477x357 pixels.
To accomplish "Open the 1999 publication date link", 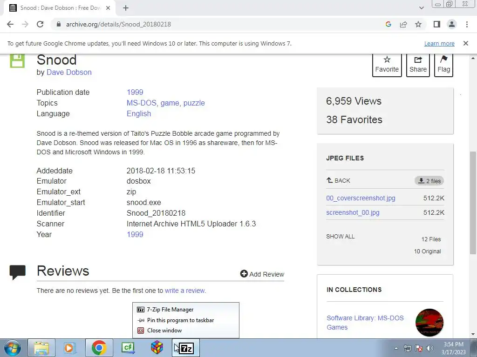I will pos(135,93).
